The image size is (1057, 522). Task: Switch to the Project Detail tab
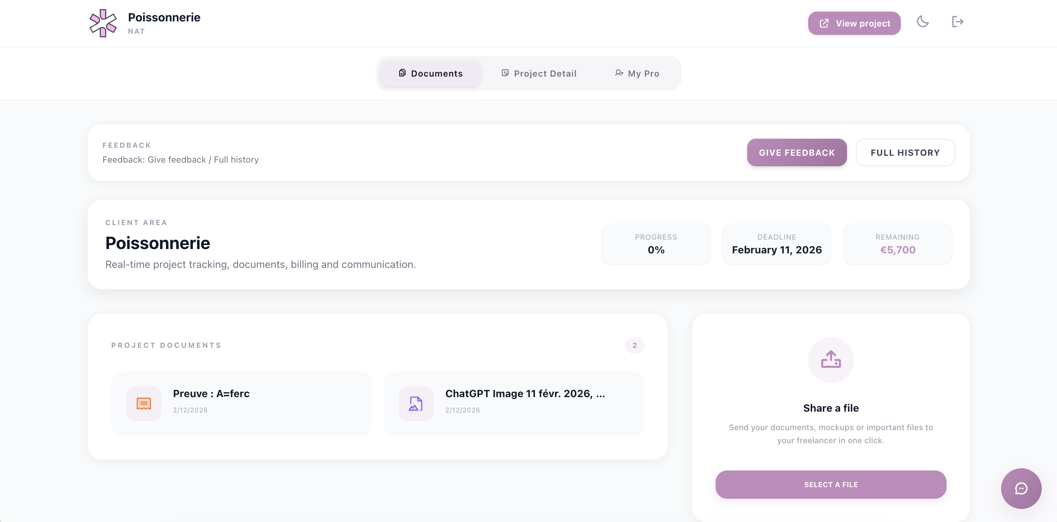(x=539, y=73)
